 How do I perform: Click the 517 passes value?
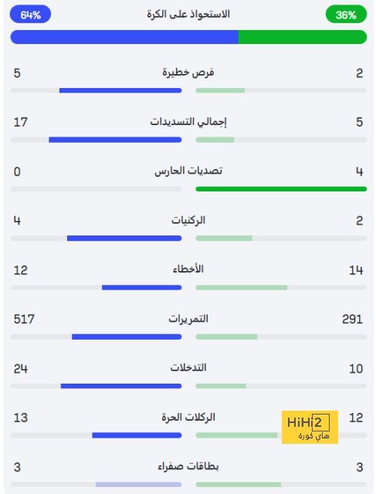tap(24, 319)
